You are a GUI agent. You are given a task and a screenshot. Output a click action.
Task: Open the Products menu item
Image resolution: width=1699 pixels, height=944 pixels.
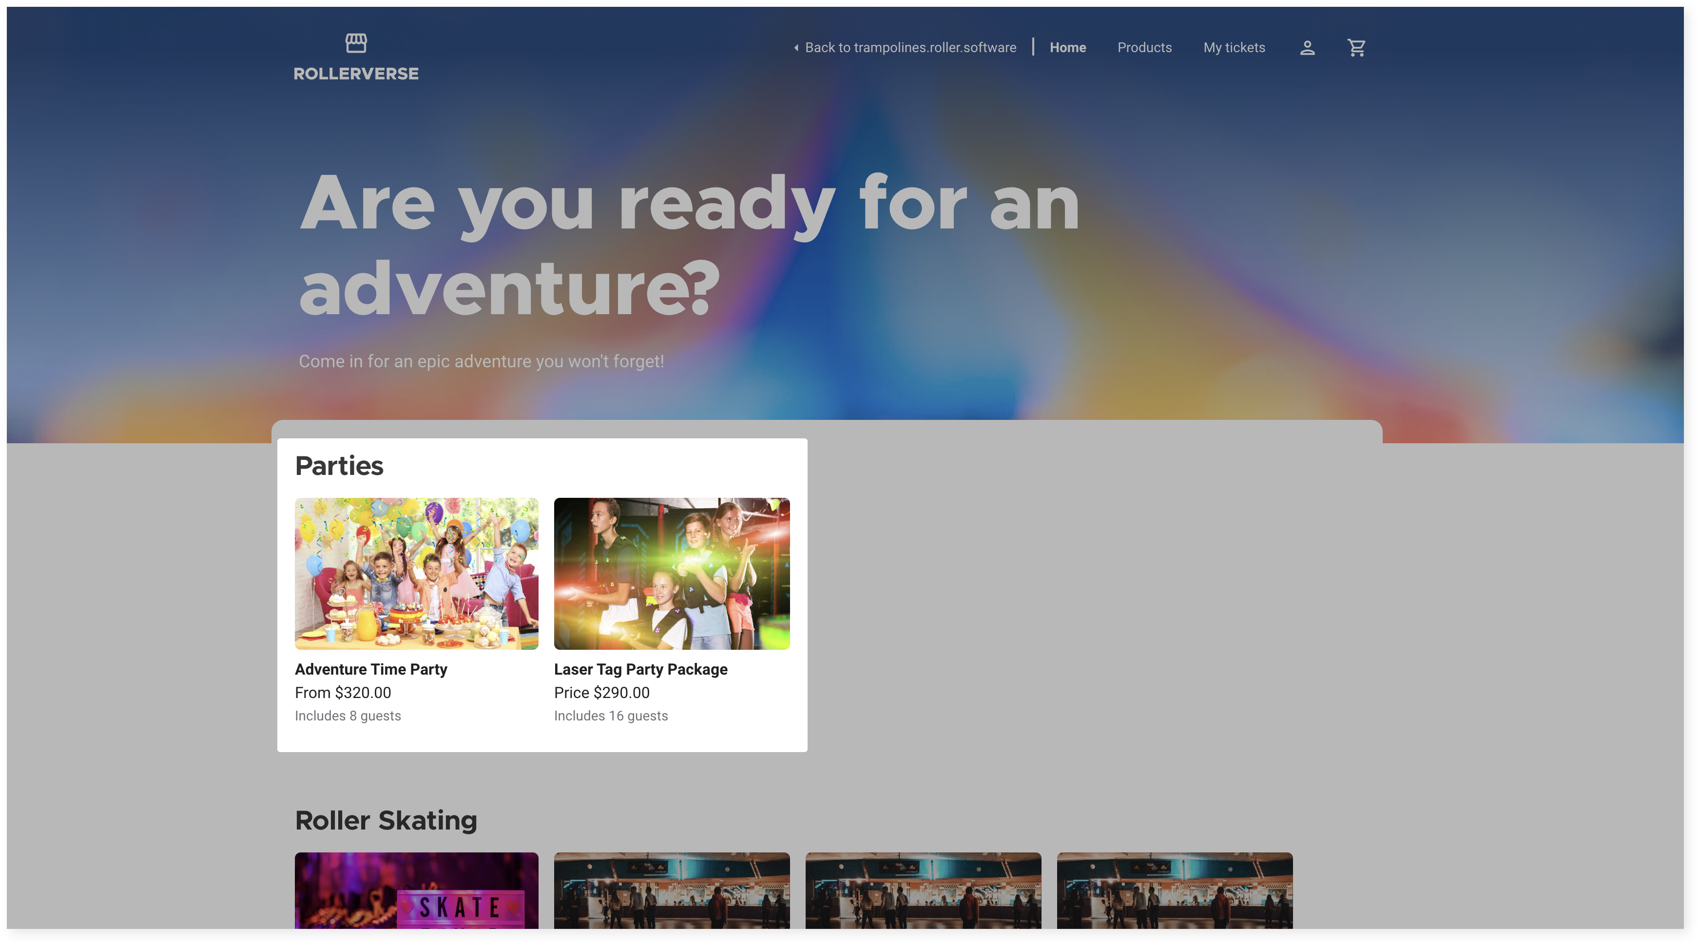tap(1144, 47)
